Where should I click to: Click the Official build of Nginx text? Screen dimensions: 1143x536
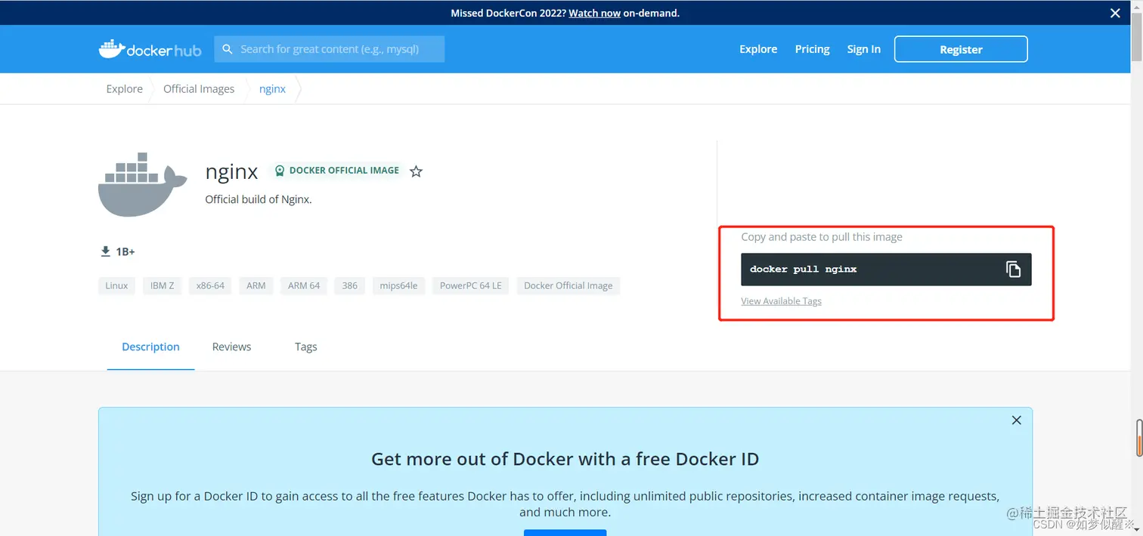259,200
